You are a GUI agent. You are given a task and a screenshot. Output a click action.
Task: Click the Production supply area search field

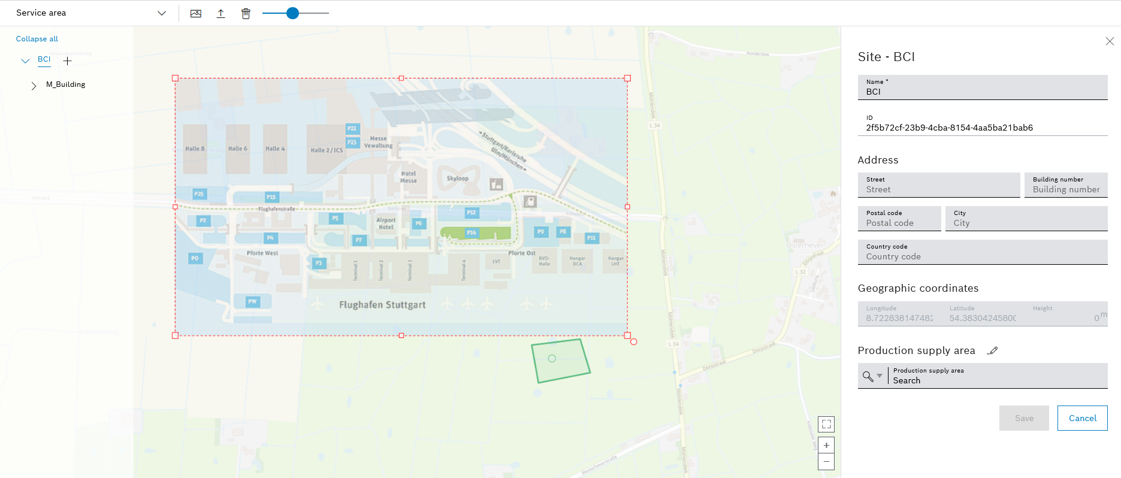click(998, 376)
